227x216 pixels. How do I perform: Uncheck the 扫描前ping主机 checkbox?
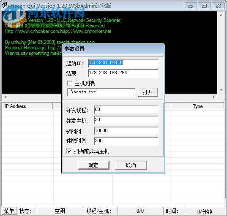[69, 151]
